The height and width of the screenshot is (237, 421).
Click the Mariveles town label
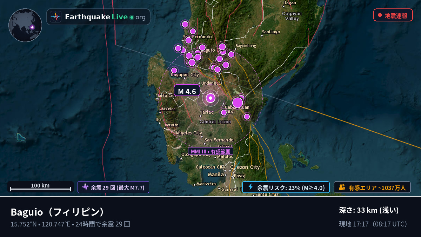point(206,184)
